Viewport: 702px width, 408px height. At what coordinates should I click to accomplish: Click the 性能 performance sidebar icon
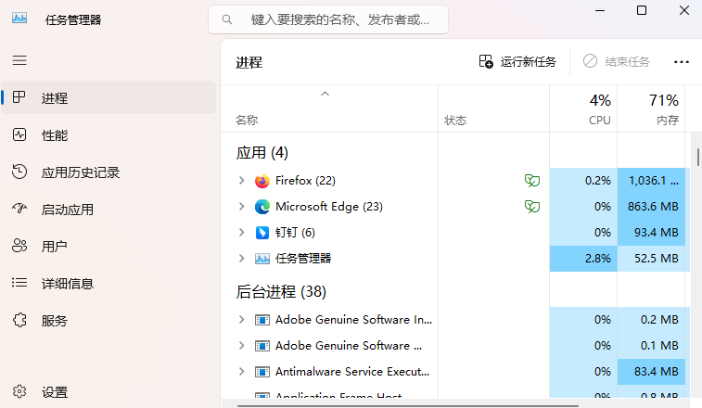[19, 134]
